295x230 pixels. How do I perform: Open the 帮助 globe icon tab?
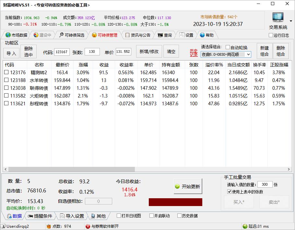202,35
